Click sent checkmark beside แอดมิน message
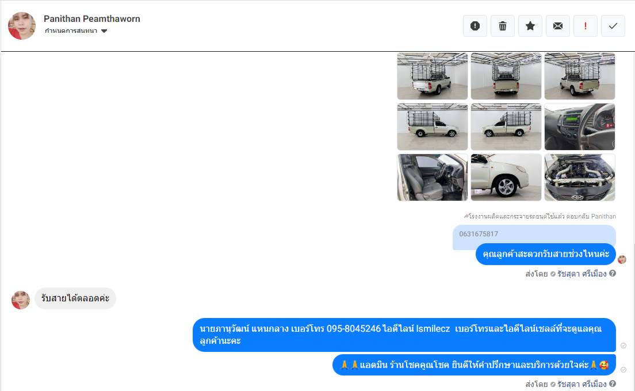 click(x=623, y=370)
